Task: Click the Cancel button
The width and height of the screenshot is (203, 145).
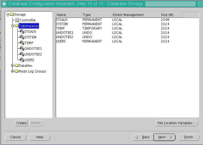Action: coord(15,137)
